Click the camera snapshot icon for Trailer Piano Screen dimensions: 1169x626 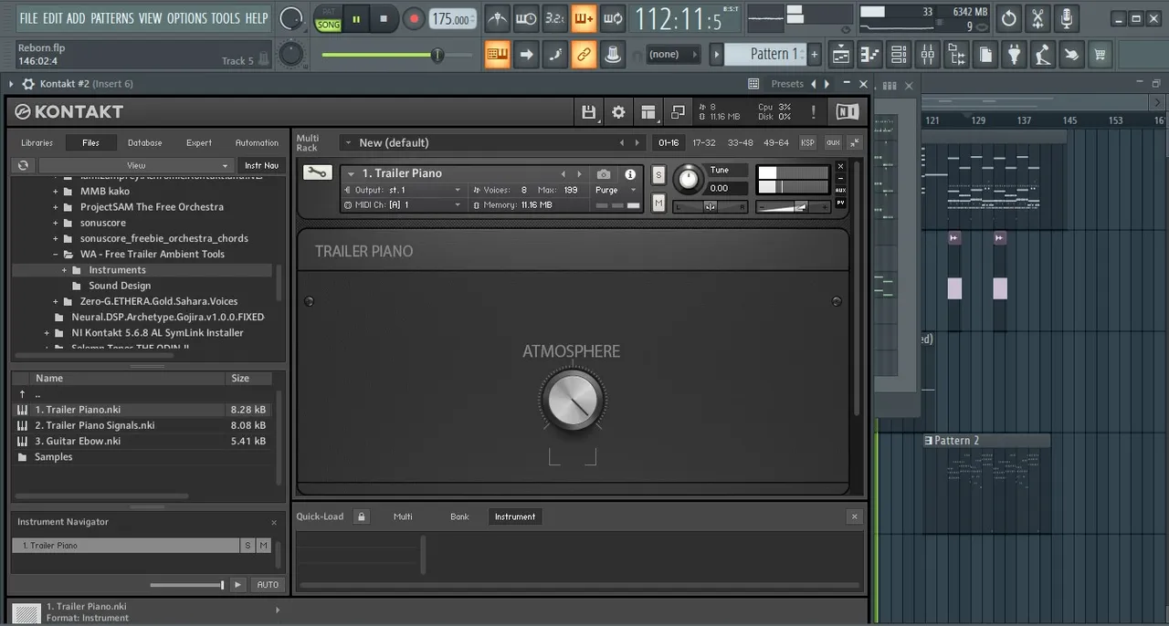(x=604, y=173)
